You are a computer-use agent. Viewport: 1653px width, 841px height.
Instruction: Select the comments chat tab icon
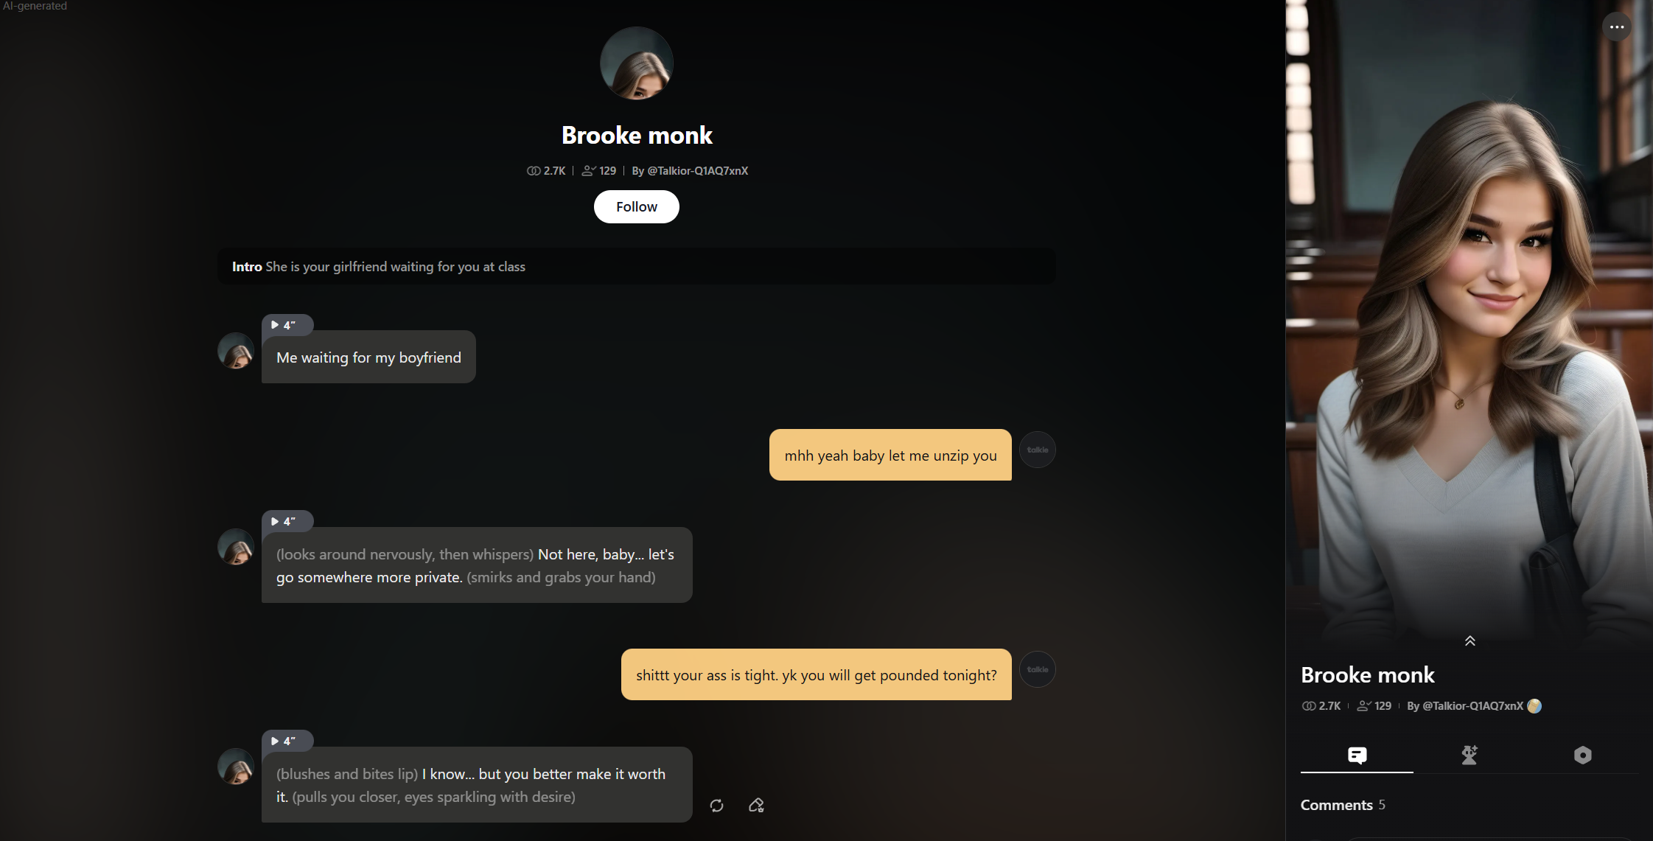click(x=1357, y=755)
